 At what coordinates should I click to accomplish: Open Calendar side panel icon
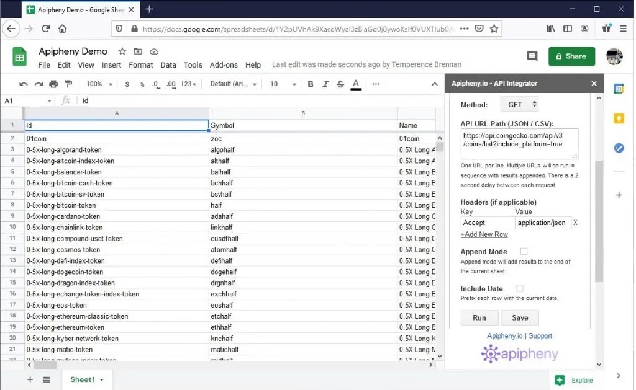tap(619, 89)
